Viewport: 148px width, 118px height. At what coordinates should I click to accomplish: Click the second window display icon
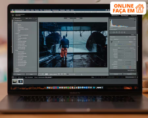[x=16, y=77]
